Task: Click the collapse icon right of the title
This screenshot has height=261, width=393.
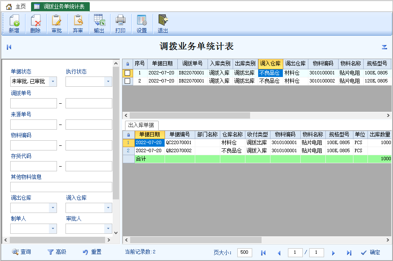Action: click(384, 47)
